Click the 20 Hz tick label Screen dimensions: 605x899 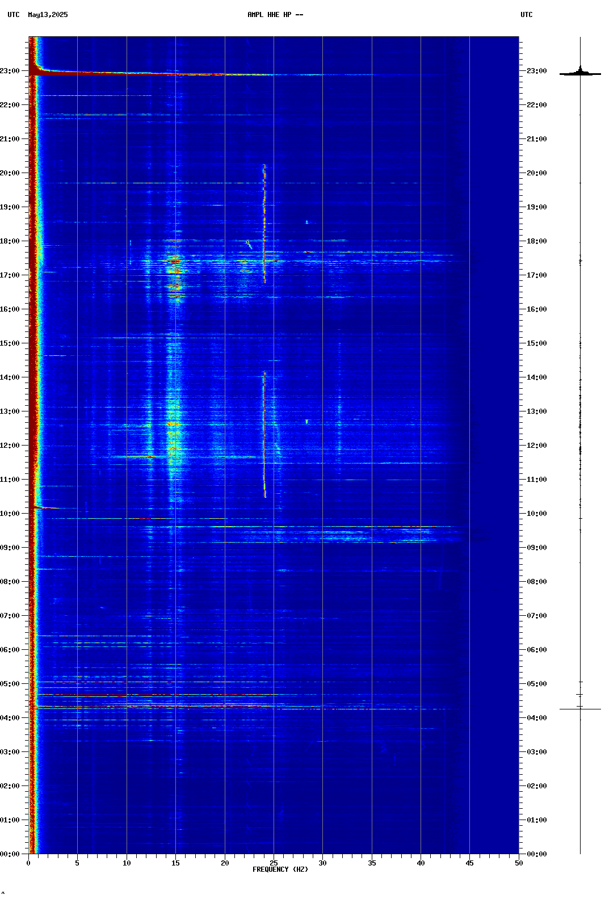pos(225,863)
